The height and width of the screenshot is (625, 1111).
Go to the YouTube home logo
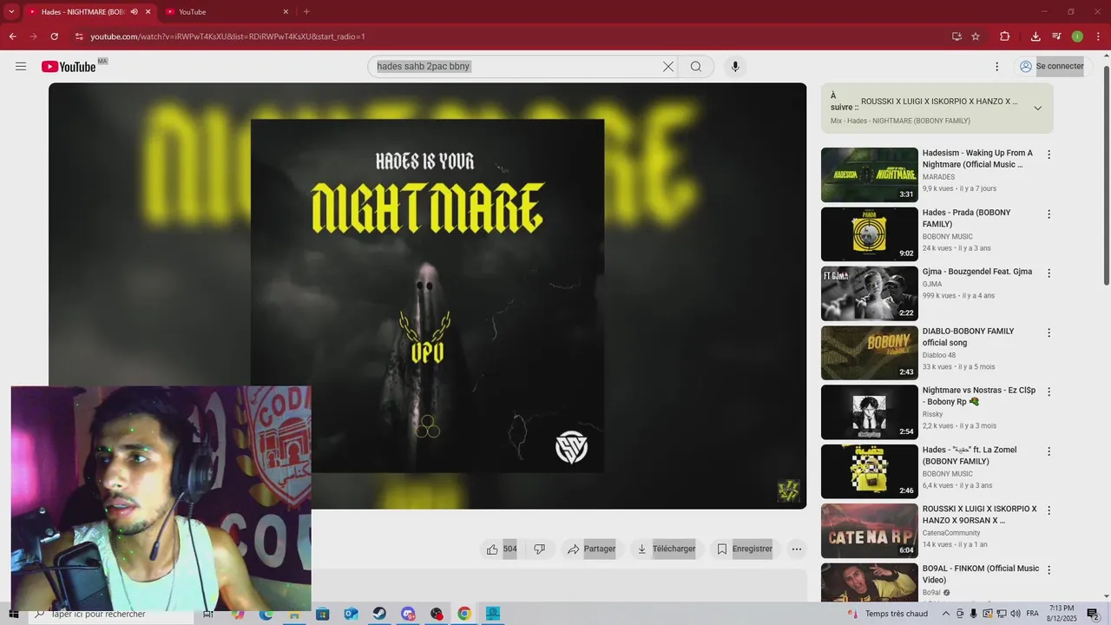pyautogui.click(x=69, y=67)
